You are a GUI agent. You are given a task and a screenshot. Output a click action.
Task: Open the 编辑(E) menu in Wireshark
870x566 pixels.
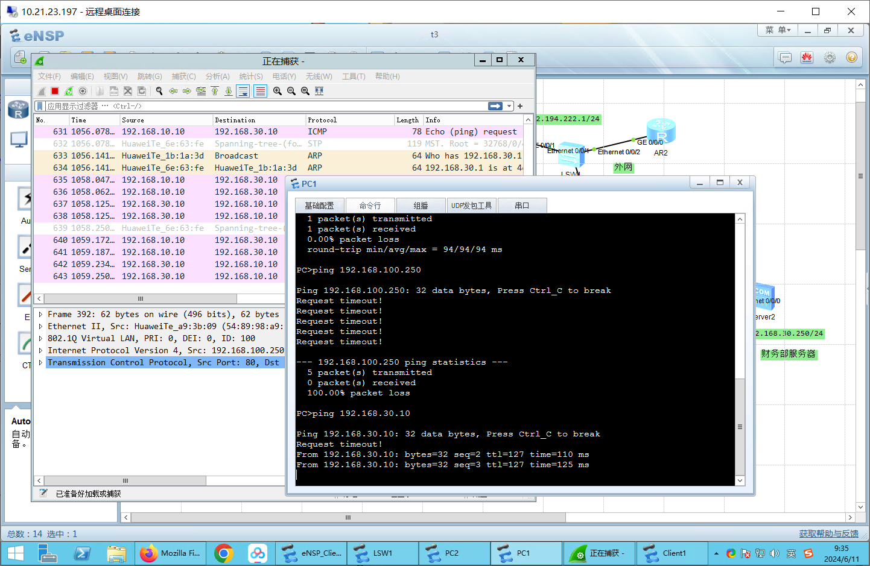click(82, 77)
